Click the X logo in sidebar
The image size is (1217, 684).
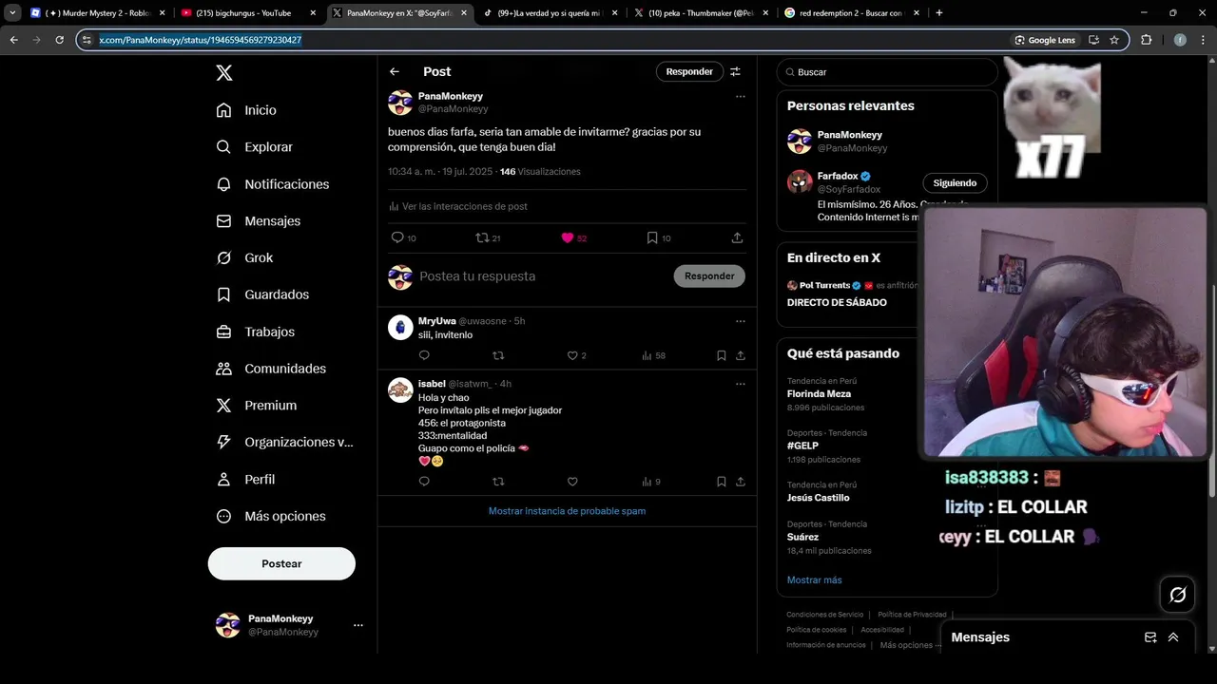click(223, 73)
